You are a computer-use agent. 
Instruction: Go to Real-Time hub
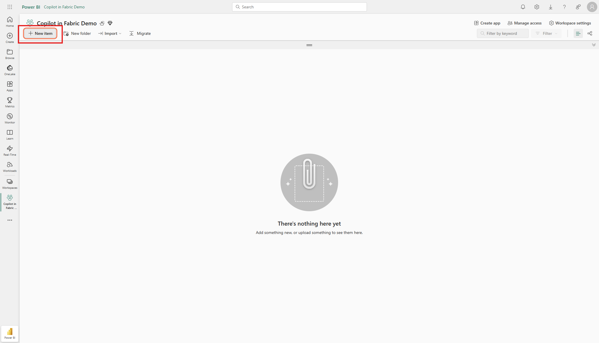point(10,150)
